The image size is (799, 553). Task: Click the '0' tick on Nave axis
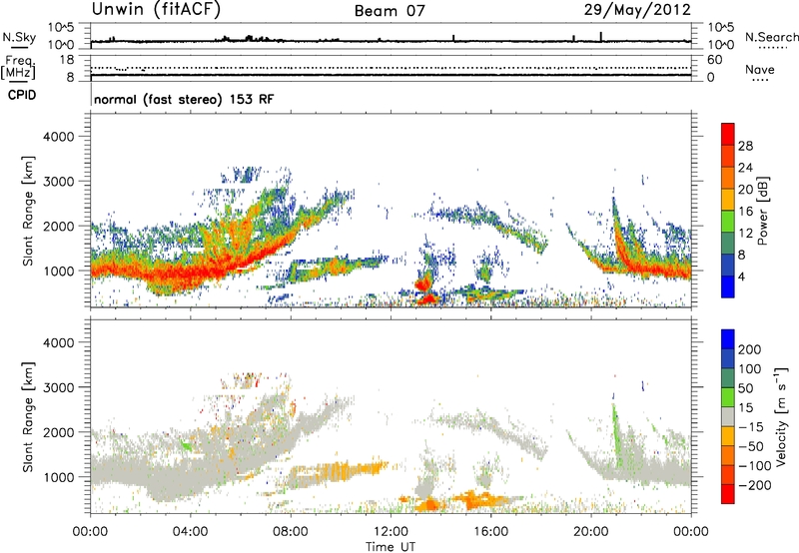[x=710, y=78]
